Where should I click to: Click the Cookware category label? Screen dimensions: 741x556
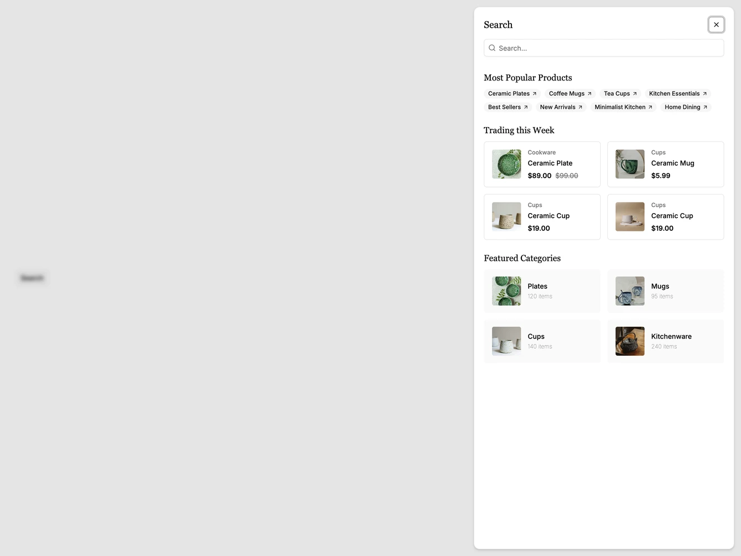pyautogui.click(x=541, y=153)
